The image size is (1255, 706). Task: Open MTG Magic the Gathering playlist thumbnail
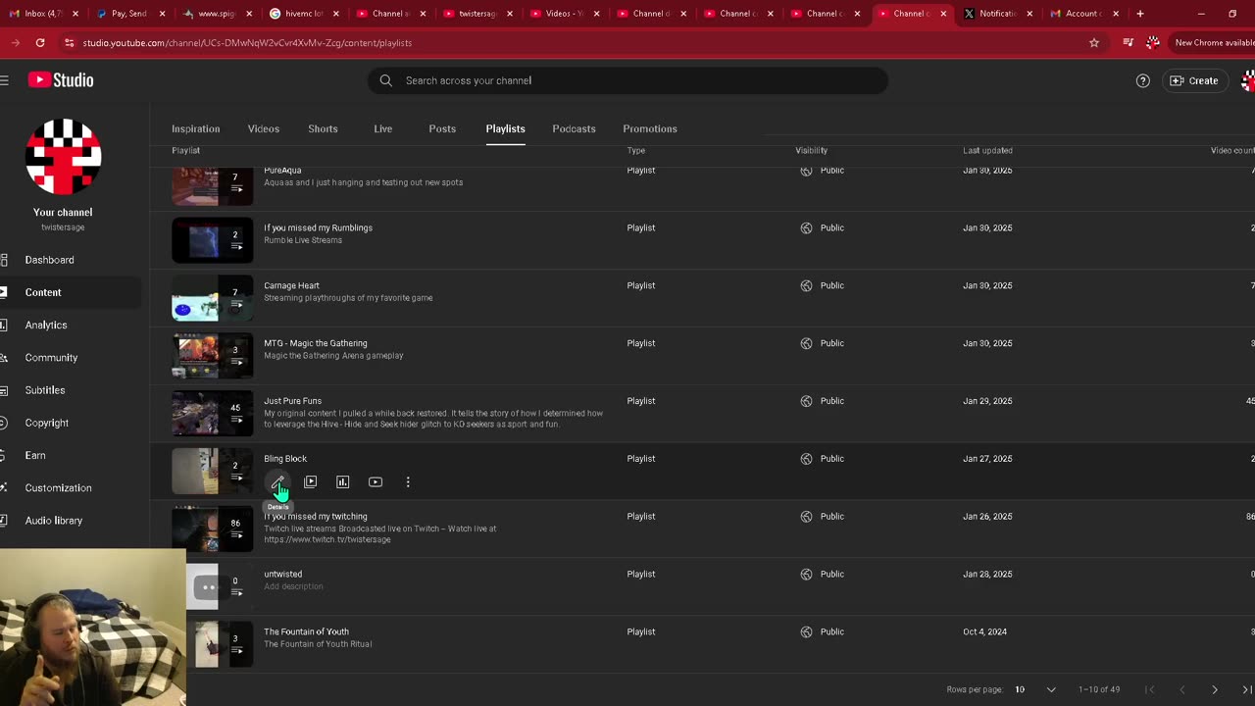(x=213, y=356)
